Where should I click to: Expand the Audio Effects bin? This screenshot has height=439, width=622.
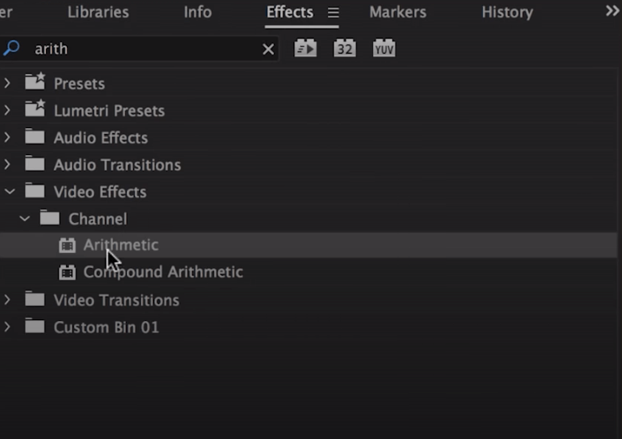tap(8, 137)
